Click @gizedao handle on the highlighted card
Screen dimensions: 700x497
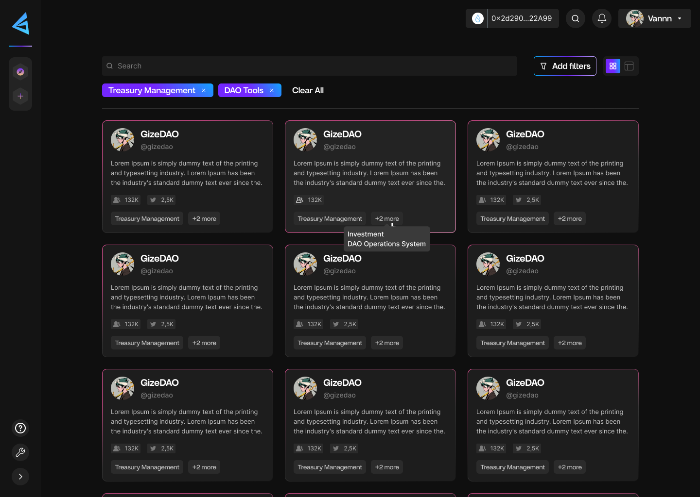pyautogui.click(x=339, y=147)
